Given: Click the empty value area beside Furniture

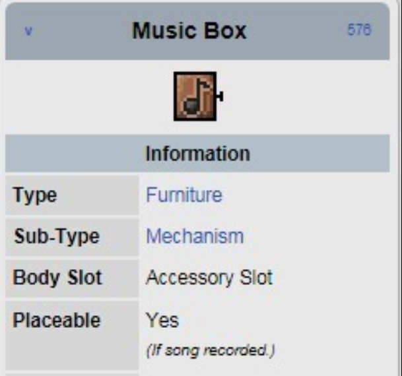Looking at the screenshot, I should (x=305, y=195).
